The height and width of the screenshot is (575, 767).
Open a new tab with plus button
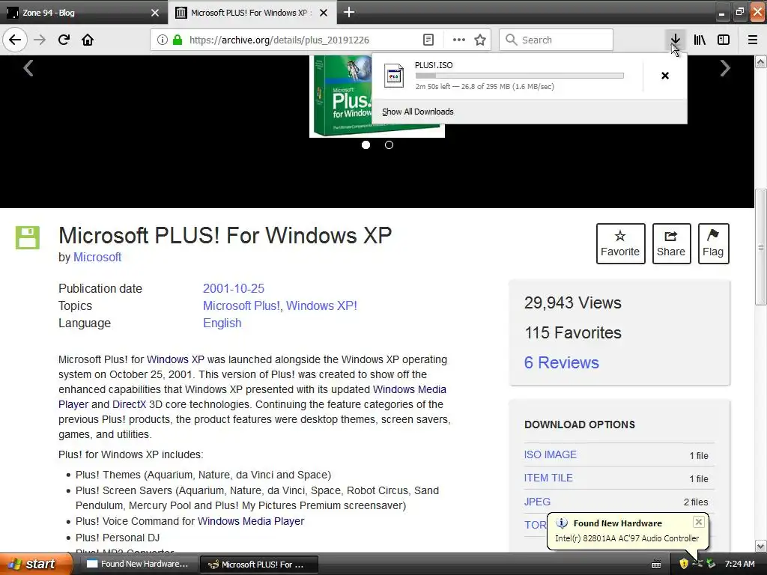[x=349, y=12]
